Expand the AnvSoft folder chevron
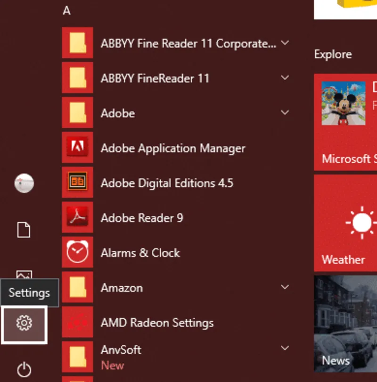The height and width of the screenshot is (382, 377). click(x=285, y=349)
